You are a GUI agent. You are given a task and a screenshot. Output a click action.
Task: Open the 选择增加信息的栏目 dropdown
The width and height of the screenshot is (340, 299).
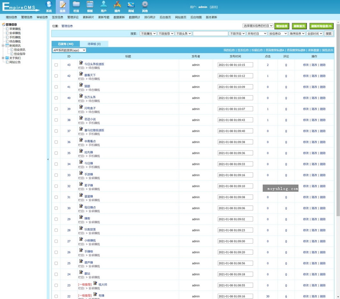coord(258,26)
